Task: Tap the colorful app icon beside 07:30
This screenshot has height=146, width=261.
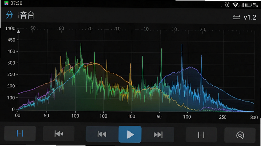Action: click(6, 3)
